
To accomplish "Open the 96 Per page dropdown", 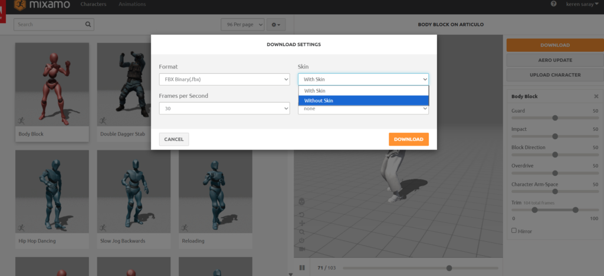I will 242,24.
